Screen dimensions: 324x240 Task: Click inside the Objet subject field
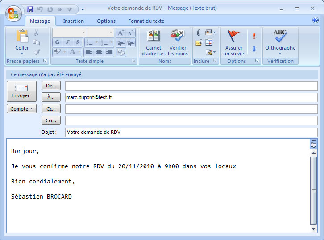(x=191, y=132)
